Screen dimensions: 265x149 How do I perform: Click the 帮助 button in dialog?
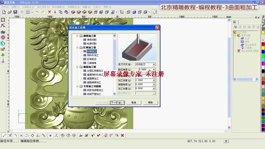[x=151, y=103]
